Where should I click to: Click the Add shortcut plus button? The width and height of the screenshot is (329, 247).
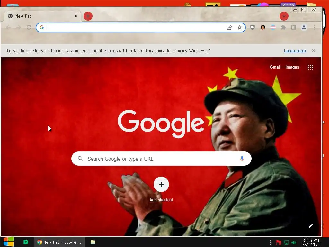coord(161,184)
